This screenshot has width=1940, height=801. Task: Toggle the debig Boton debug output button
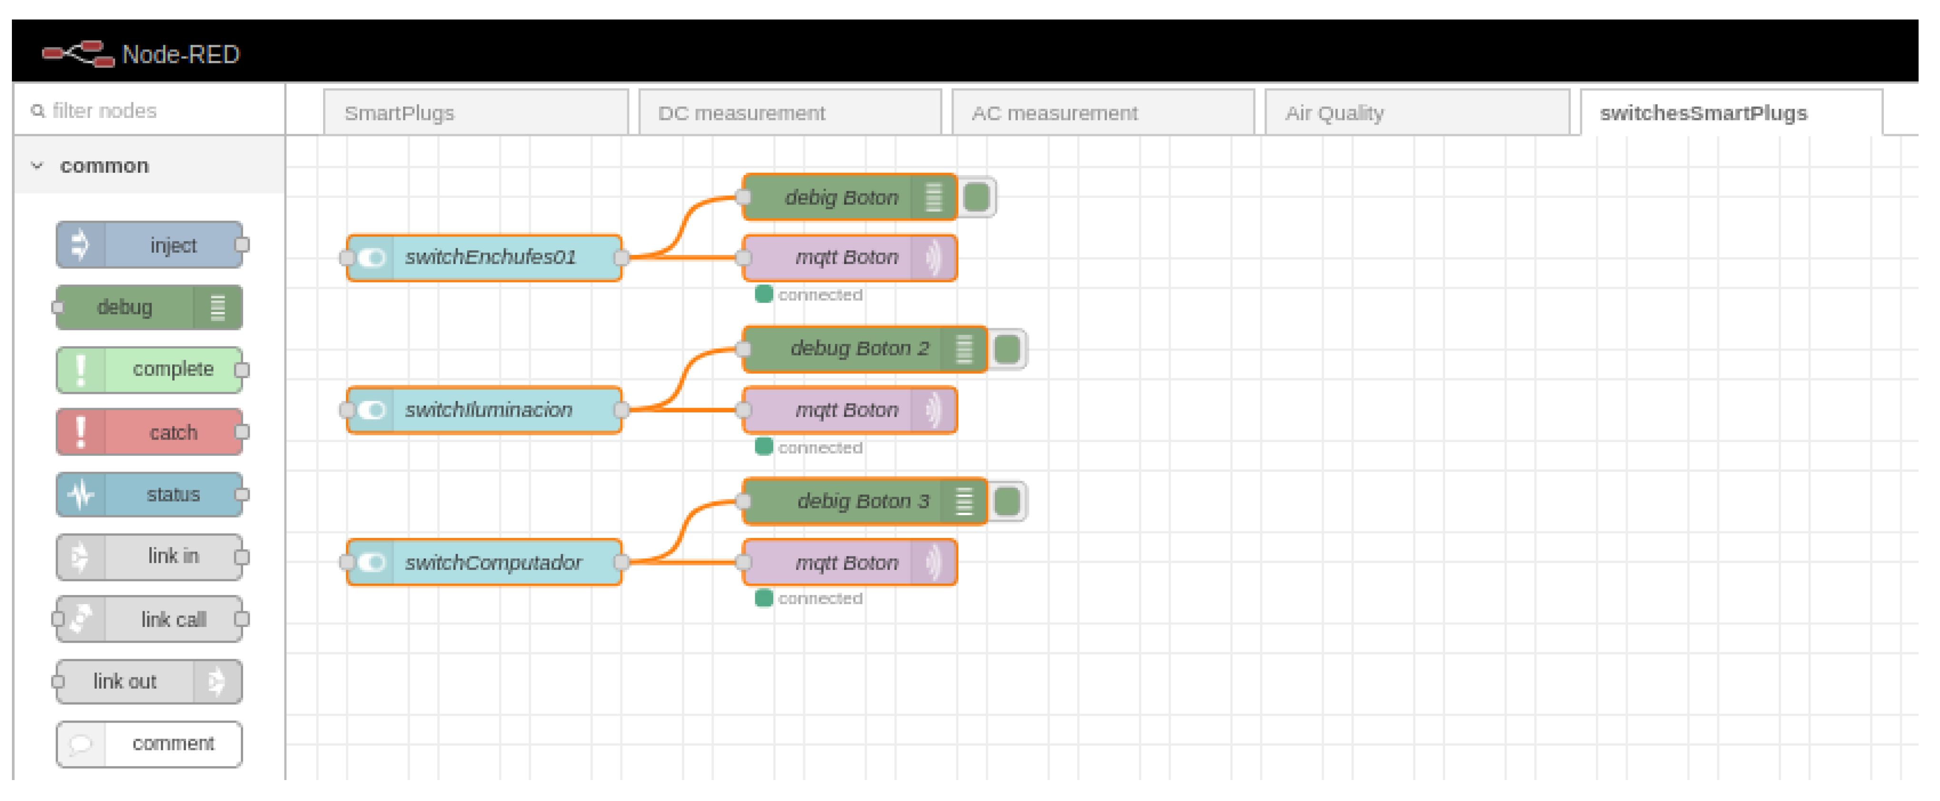977,198
